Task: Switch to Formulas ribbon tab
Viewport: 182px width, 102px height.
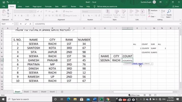Action: point(48,7)
